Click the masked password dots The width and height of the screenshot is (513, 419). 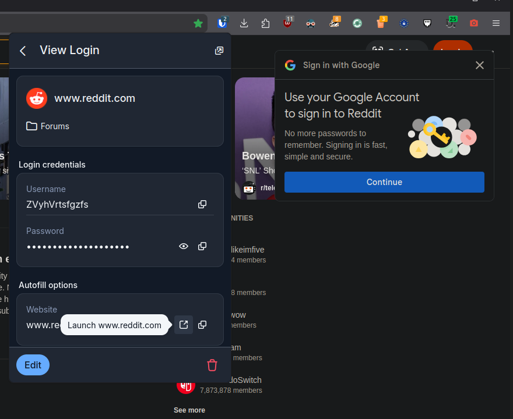click(x=78, y=247)
